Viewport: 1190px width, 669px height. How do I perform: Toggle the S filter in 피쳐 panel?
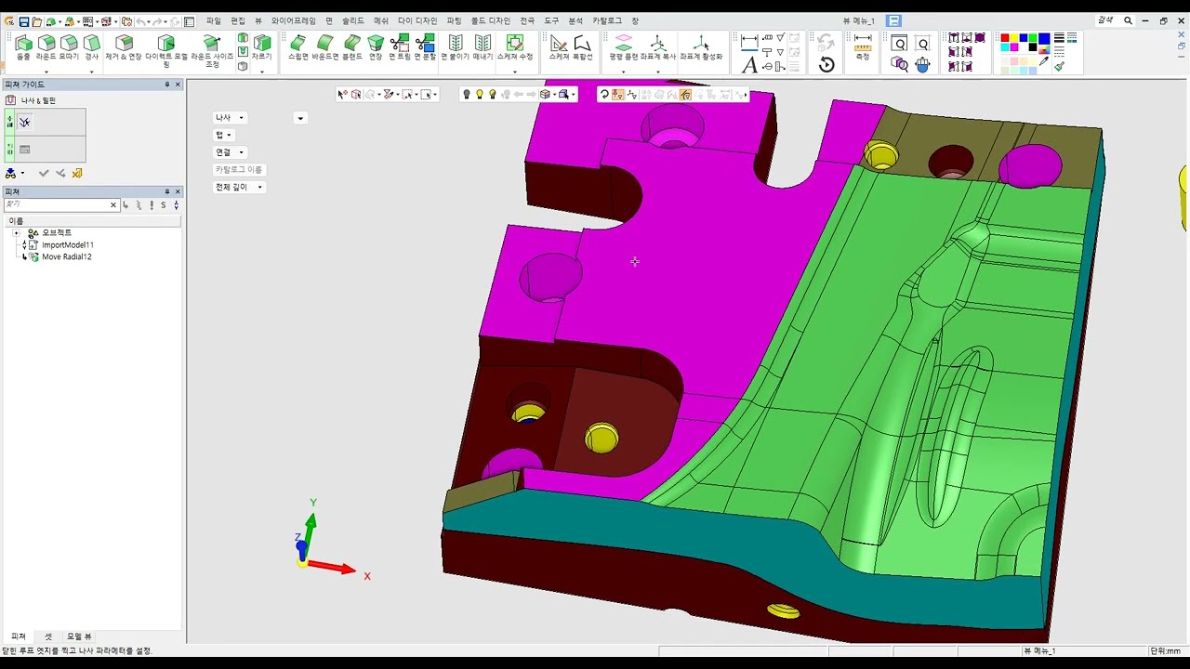point(164,205)
